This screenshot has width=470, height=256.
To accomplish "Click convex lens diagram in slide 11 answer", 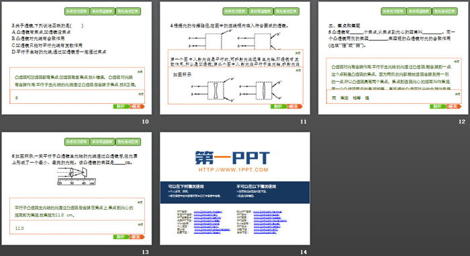I will (261, 90).
